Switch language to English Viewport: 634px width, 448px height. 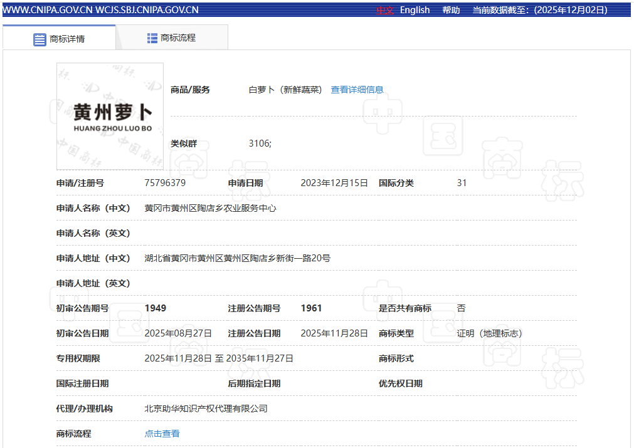(x=415, y=10)
